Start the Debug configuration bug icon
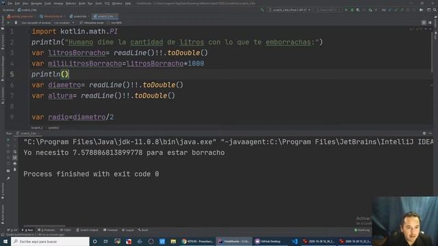The image size is (438, 246). pos(352,10)
